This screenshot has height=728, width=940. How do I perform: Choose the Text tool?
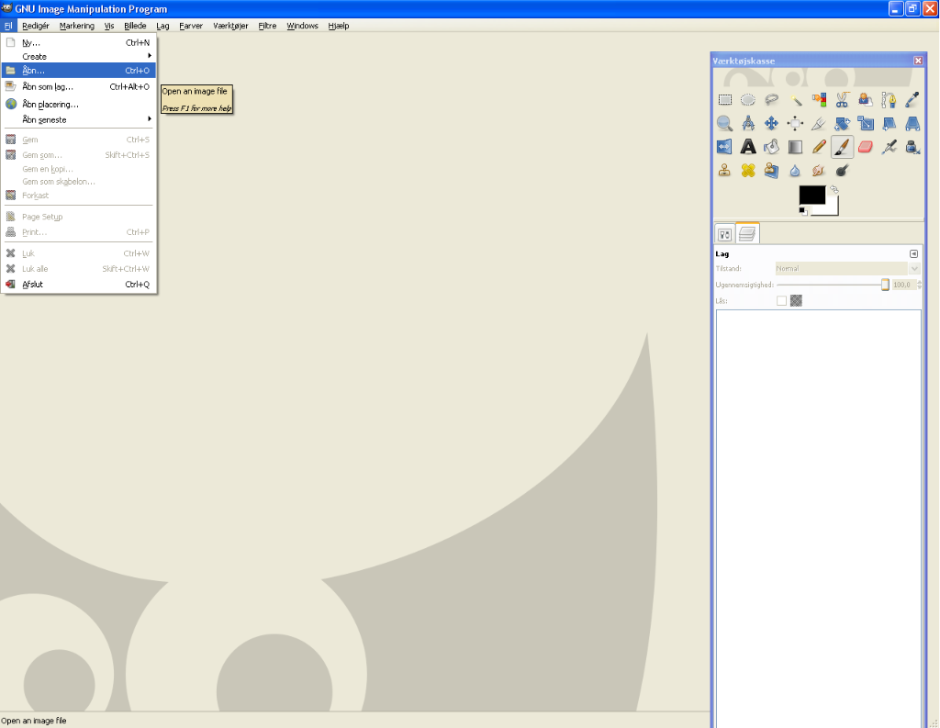click(748, 147)
